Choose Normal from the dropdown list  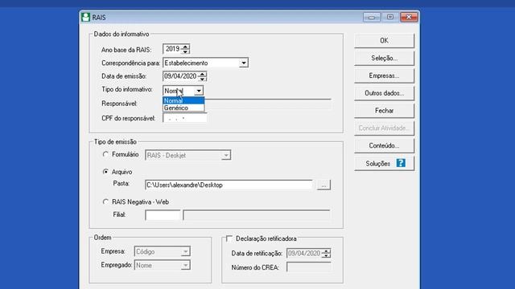[x=183, y=100]
